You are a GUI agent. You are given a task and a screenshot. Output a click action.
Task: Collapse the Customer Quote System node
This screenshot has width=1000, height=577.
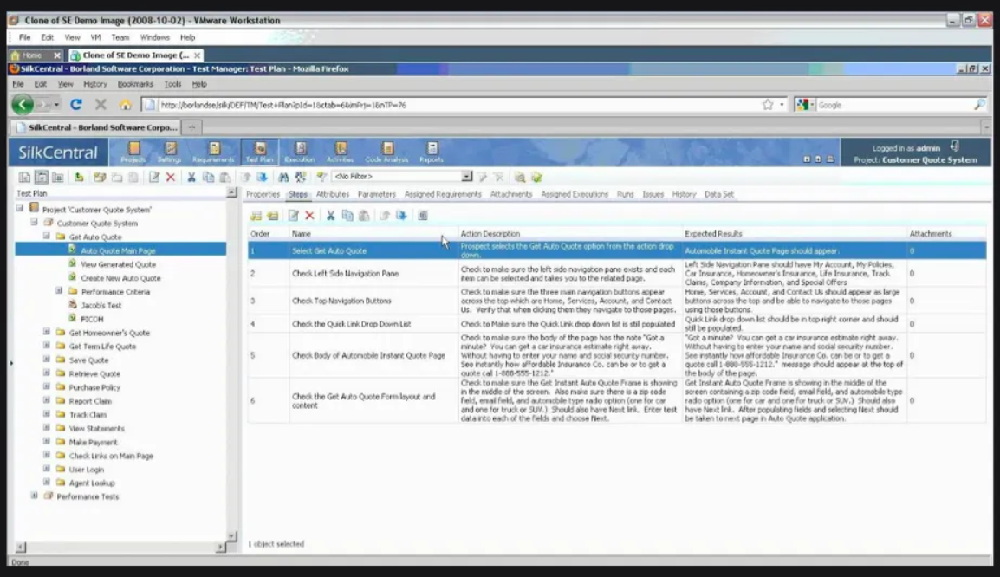[x=35, y=223]
